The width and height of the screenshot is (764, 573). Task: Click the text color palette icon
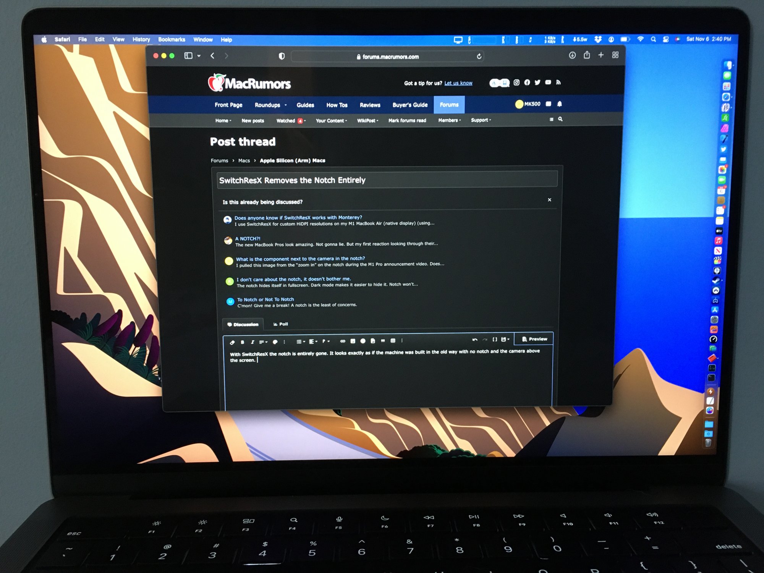click(275, 342)
